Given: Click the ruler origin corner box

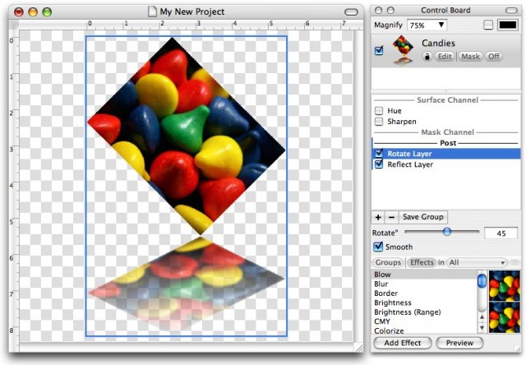Looking at the screenshot, I should (x=14, y=25).
